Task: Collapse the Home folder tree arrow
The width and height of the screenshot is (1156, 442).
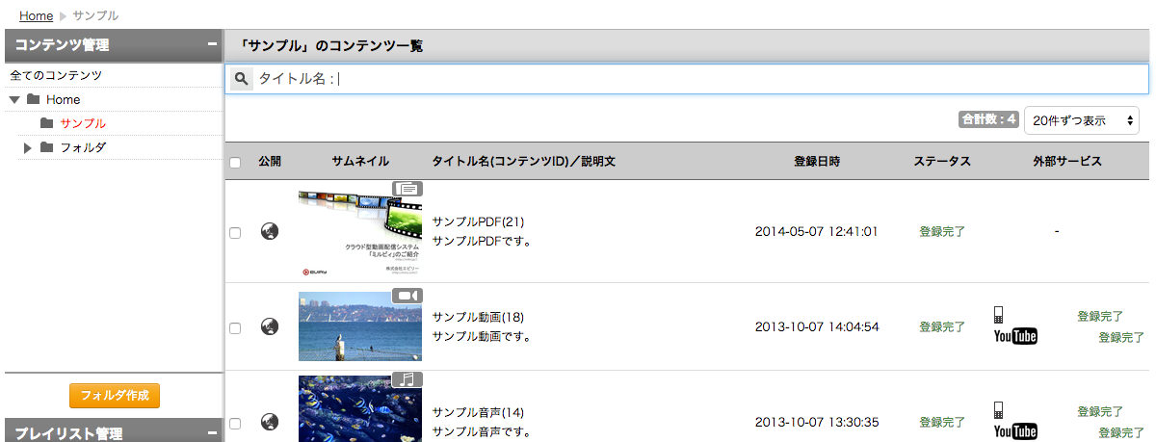Action: point(14,99)
